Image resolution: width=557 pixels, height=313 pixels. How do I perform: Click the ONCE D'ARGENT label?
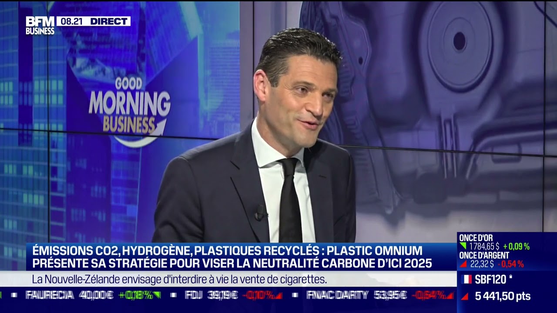tap(484, 255)
